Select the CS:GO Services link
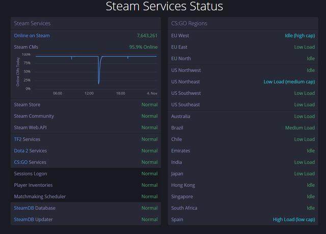Image resolution: width=326 pixels, height=234 pixels. [30, 162]
